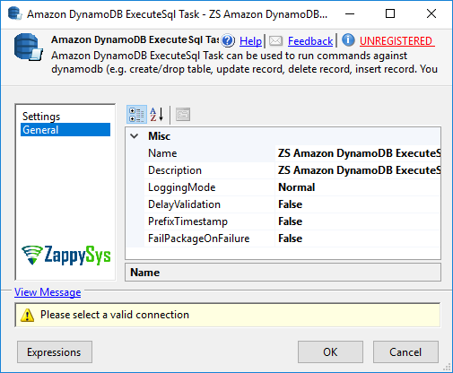Click the Alphabetical sort toolbar icon

coord(157,115)
